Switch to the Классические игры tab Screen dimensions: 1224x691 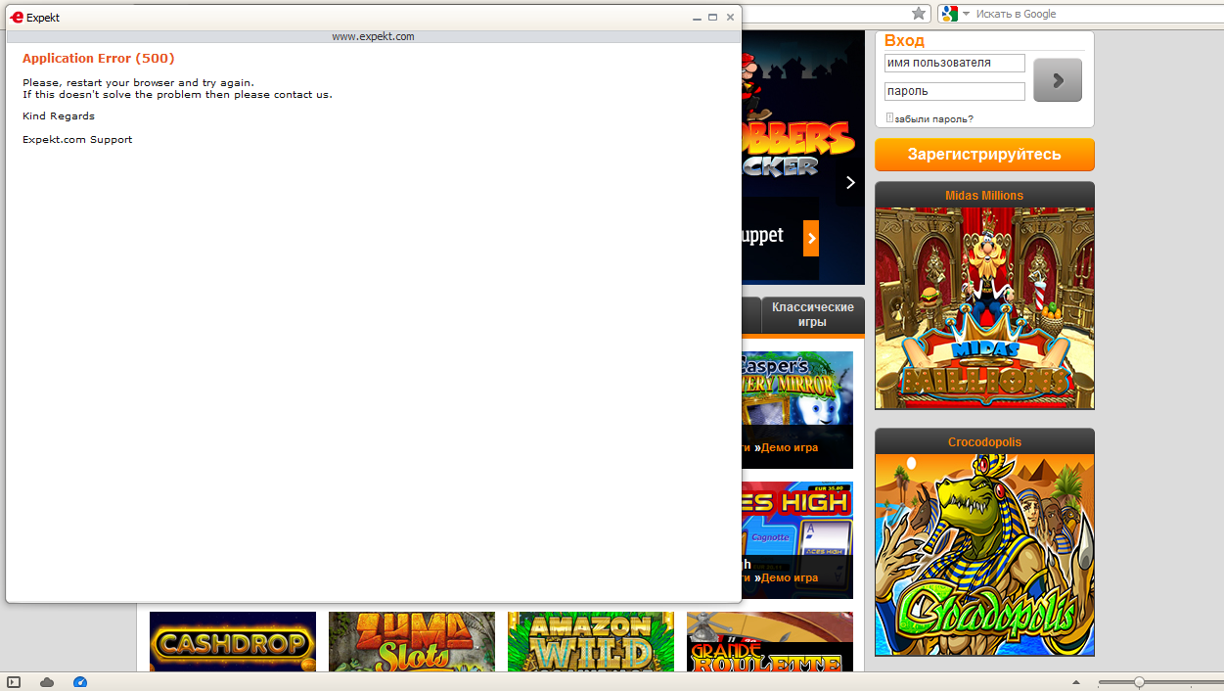pyautogui.click(x=813, y=315)
